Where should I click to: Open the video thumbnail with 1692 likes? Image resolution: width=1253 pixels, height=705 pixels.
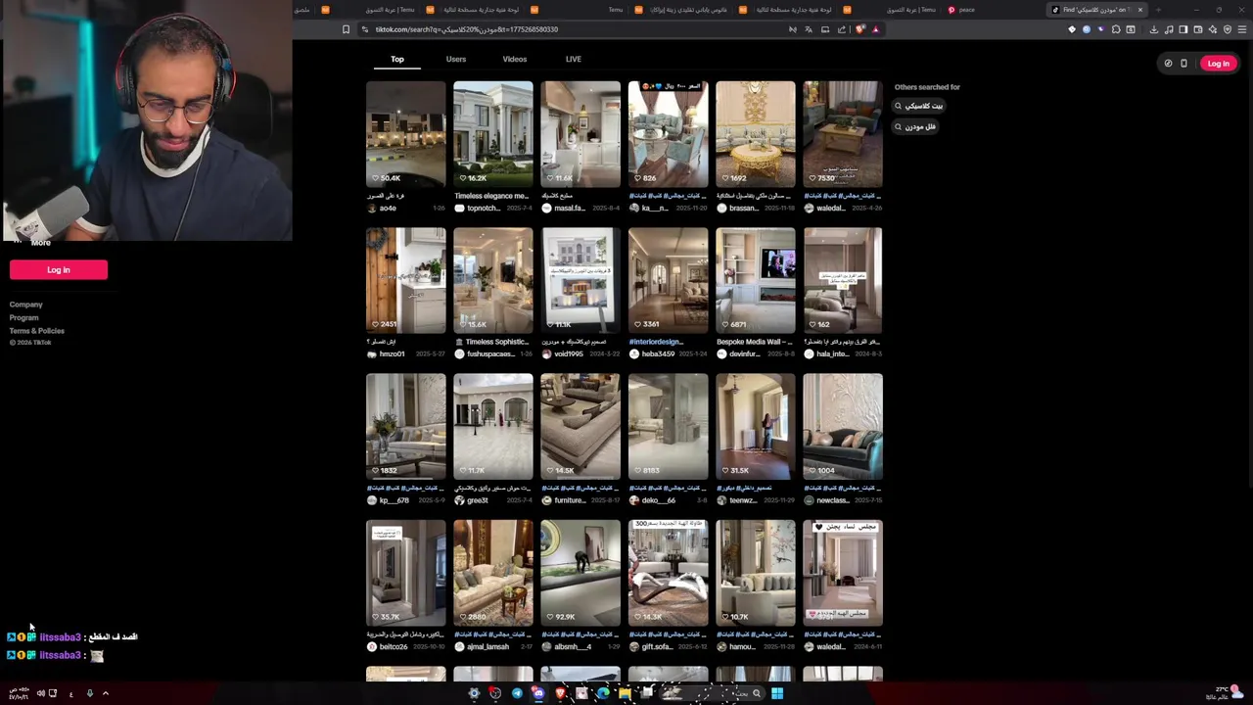[x=756, y=134]
